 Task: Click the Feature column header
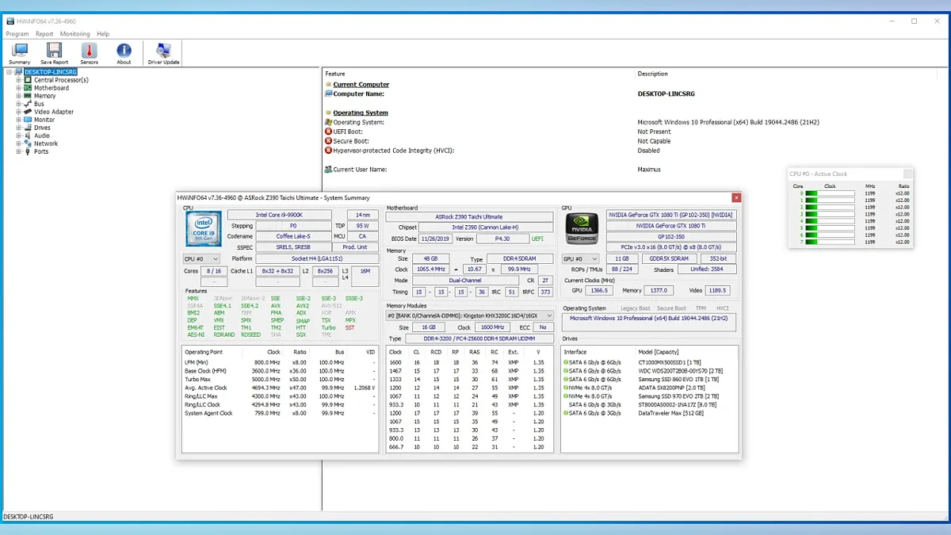click(x=335, y=74)
